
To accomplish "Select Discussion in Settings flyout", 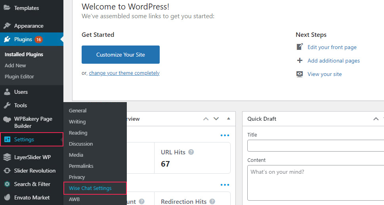I will pyautogui.click(x=81, y=144).
